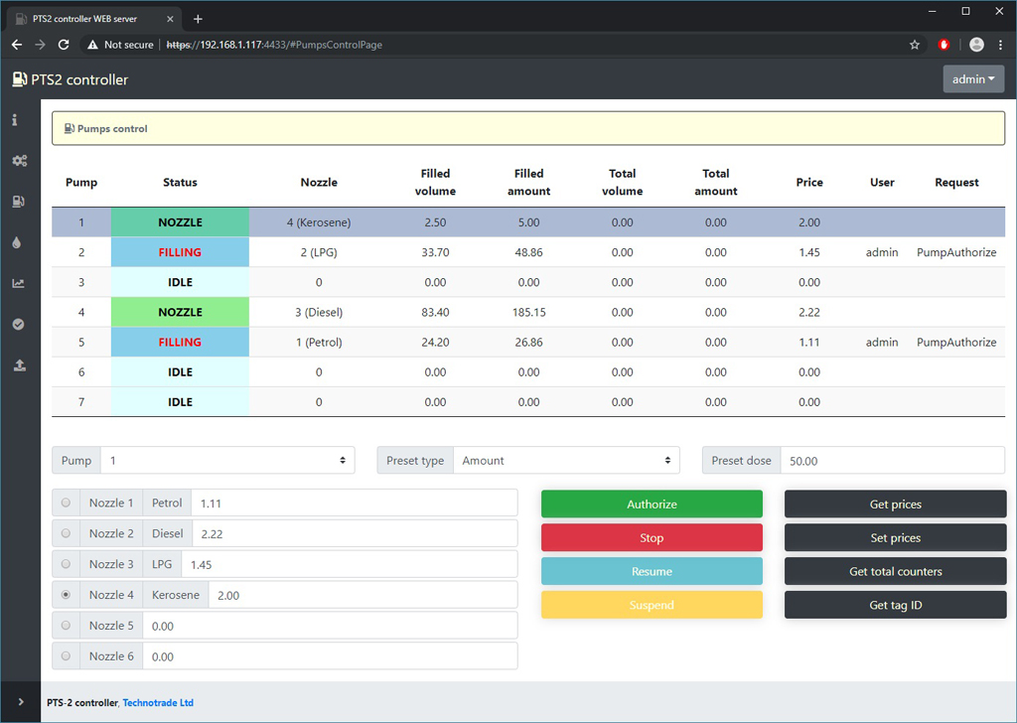1017x723 pixels.
Task: Select the Nozzle 1 Petrol radio button
Action: point(67,503)
